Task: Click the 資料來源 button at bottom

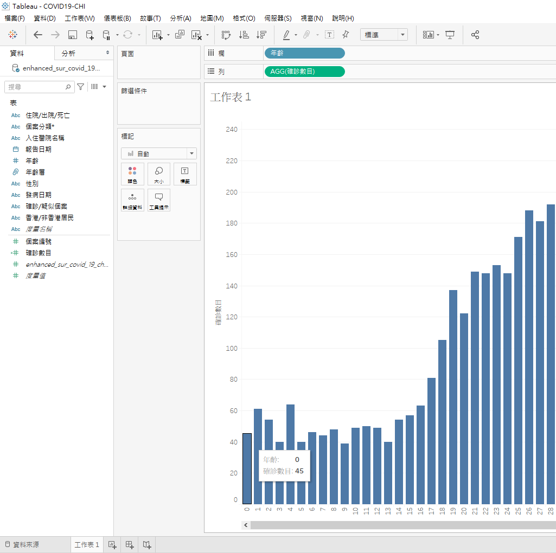Action: [22, 544]
